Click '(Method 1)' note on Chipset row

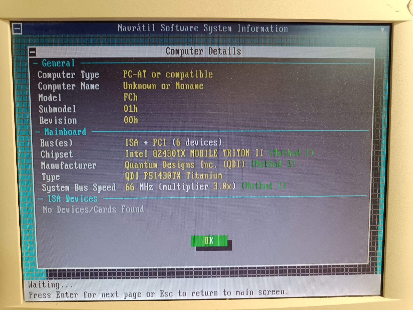291,153
